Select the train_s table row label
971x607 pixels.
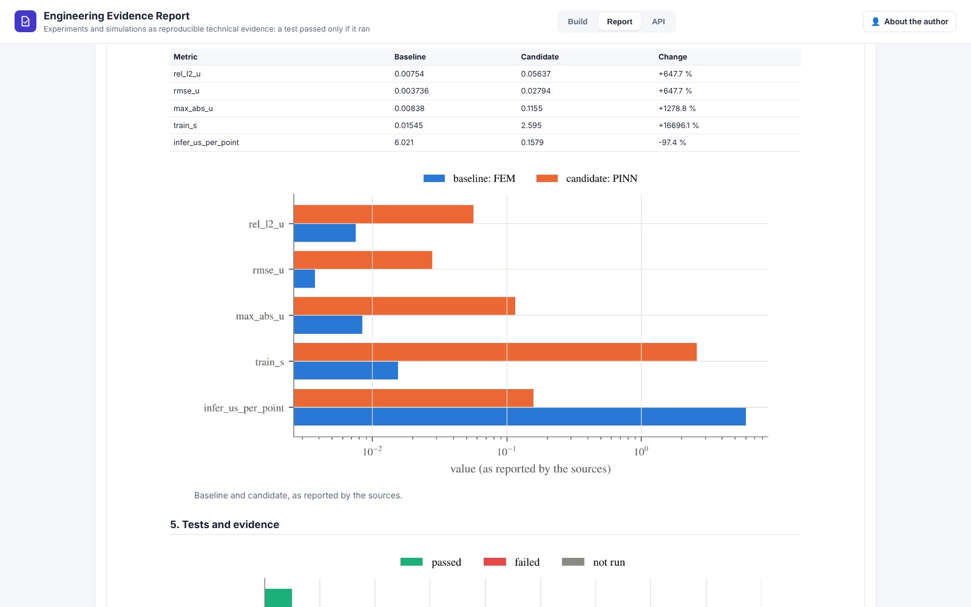coord(185,125)
